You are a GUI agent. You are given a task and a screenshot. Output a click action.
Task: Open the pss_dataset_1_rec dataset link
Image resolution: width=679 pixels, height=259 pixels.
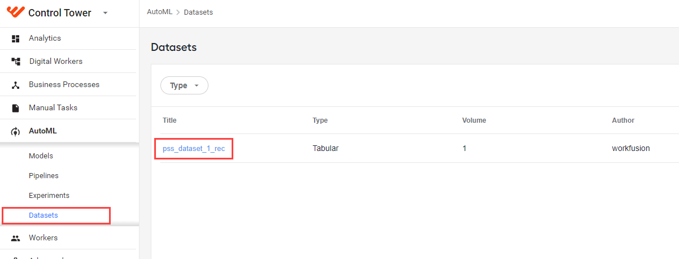click(193, 149)
